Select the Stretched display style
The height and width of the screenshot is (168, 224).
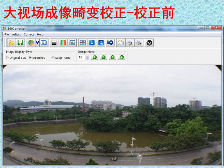tap(30, 58)
